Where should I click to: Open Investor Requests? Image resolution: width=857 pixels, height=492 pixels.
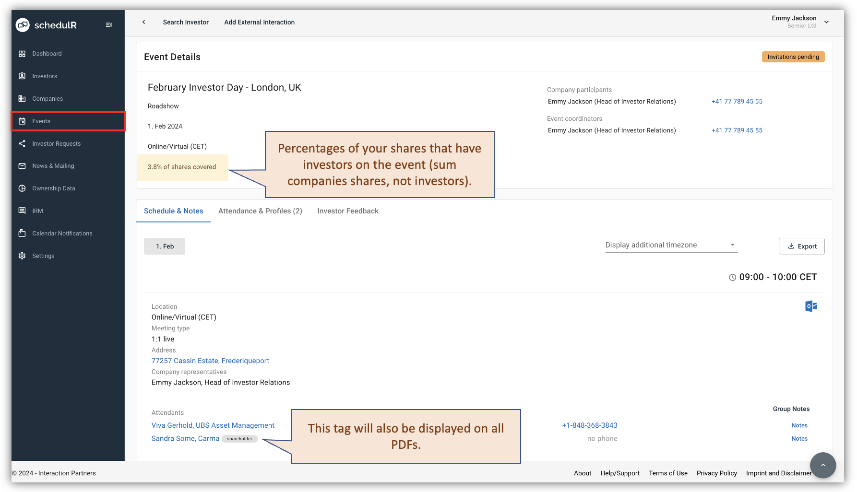[x=56, y=143]
